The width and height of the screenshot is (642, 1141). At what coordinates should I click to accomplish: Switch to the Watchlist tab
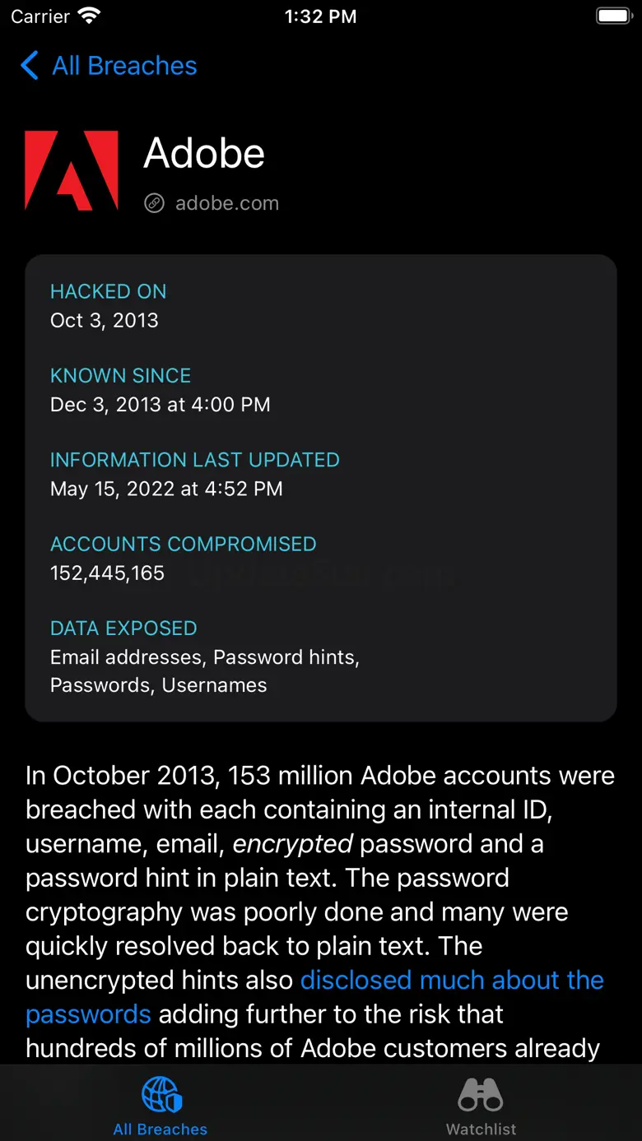[x=481, y=1129]
